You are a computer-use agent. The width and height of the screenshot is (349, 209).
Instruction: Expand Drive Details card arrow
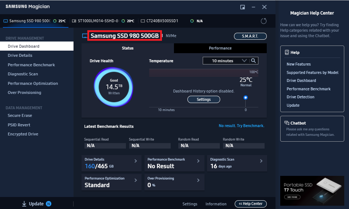135,161
